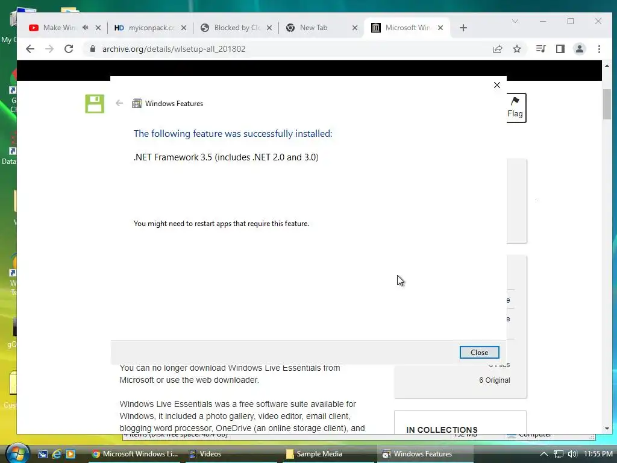Image resolution: width=617 pixels, height=463 pixels.
Task: View site security lock info
Action: (93, 49)
